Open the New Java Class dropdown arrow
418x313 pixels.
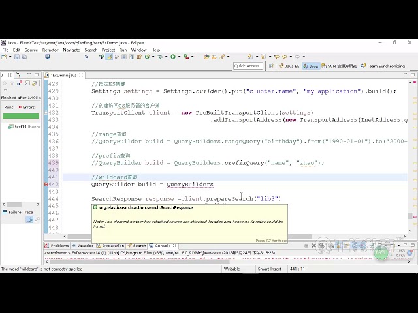153,57
